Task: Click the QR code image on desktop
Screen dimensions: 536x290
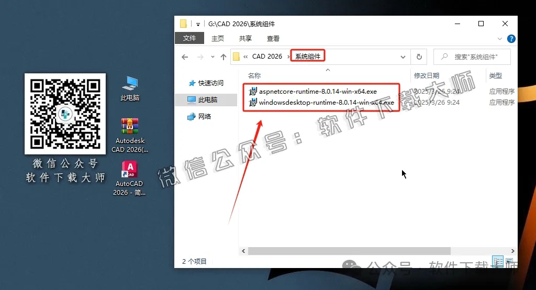Action: point(65,114)
